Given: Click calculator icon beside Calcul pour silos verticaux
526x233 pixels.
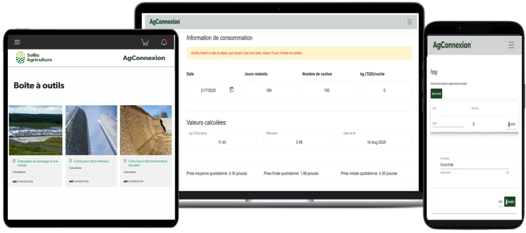Looking at the screenshot, I should 71,161.
